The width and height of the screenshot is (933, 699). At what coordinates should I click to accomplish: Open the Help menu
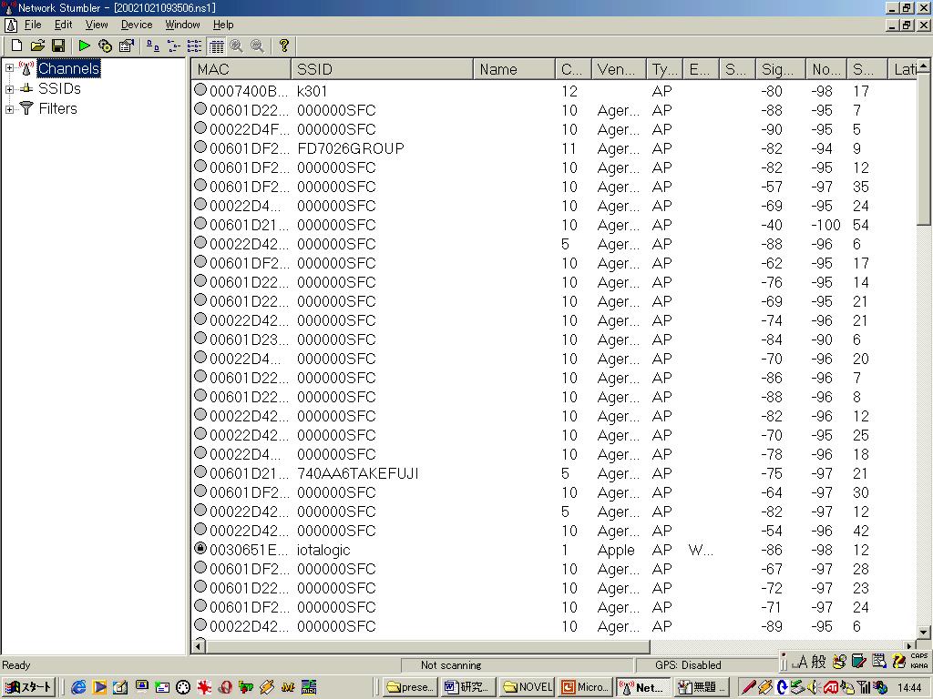[x=223, y=25]
